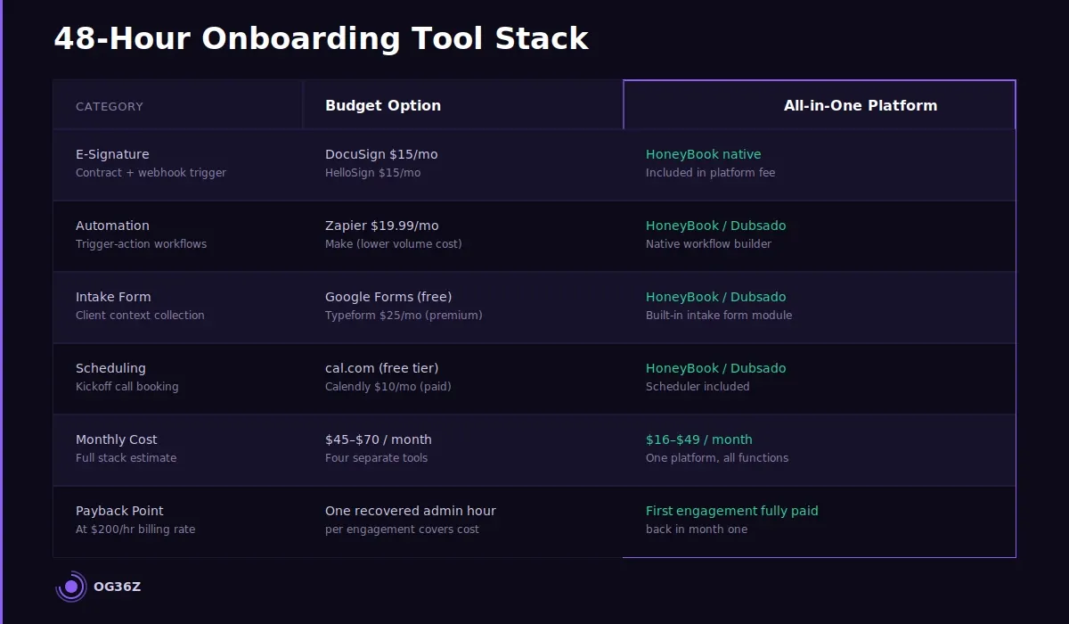This screenshot has width=1069, height=624.
Task: Select the First engagement fully paid text
Action: (731, 511)
